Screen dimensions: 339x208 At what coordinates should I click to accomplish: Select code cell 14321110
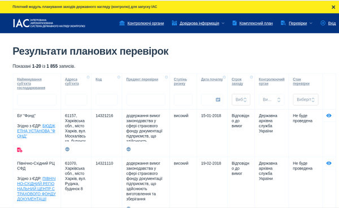[x=104, y=163]
